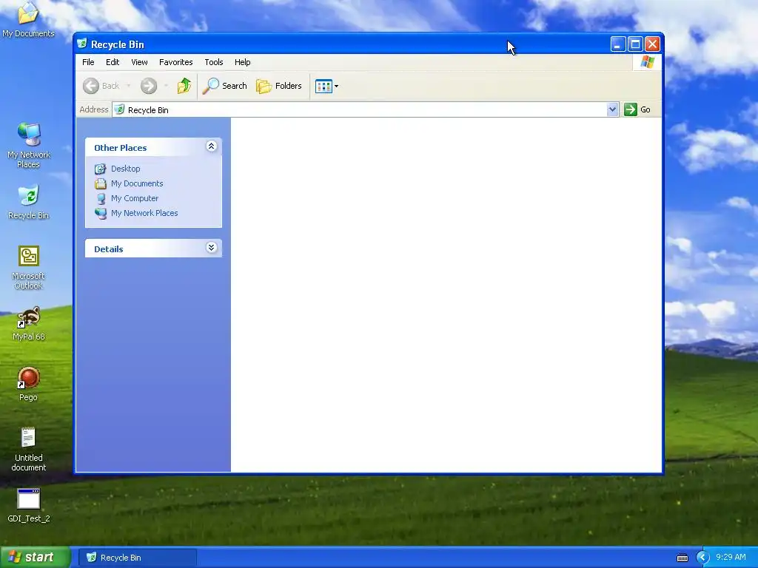Select the GDI_Test_2 desktop icon

point(29,506)
